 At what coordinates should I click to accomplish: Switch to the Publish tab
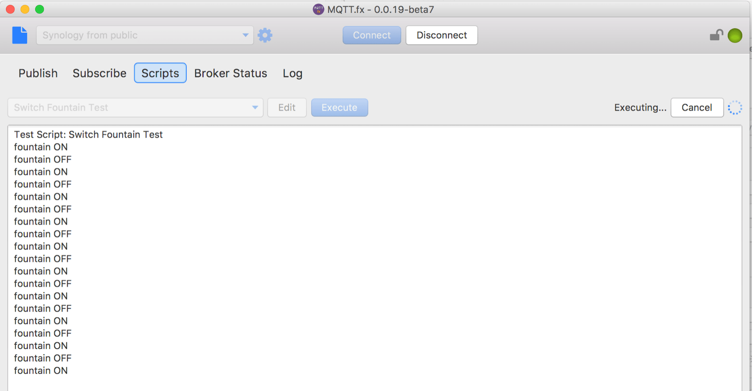(38, 73)
